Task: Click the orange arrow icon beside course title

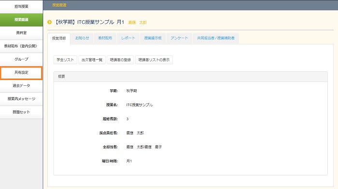Action: coord(49,22)
